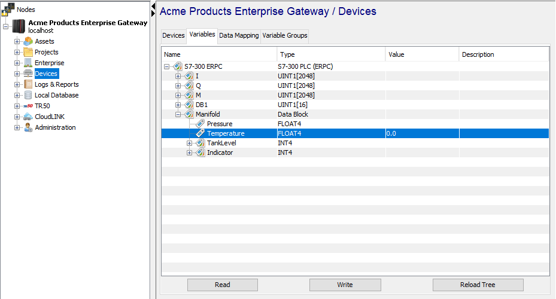556x299 pixels.
Task: Expand the TankLevel variable
Action: click(x=189, y=143)
